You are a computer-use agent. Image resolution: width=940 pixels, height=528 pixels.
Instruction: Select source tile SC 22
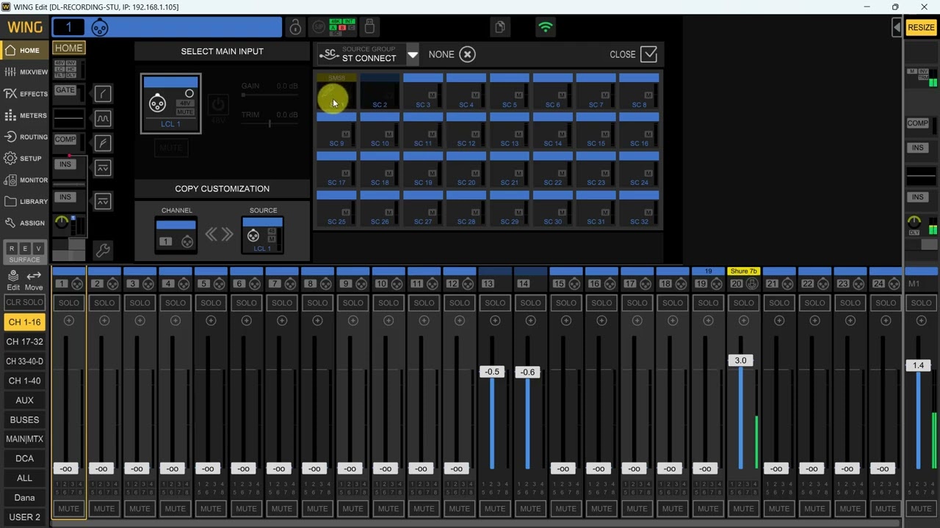[x=553, y=169]
